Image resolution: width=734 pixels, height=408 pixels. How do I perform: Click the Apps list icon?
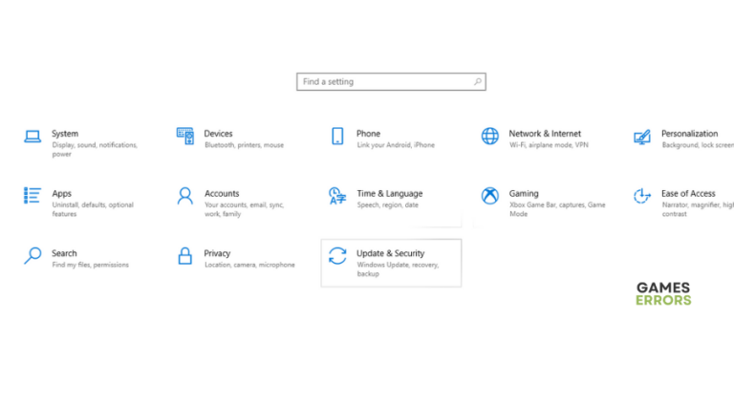pos(32,196)
